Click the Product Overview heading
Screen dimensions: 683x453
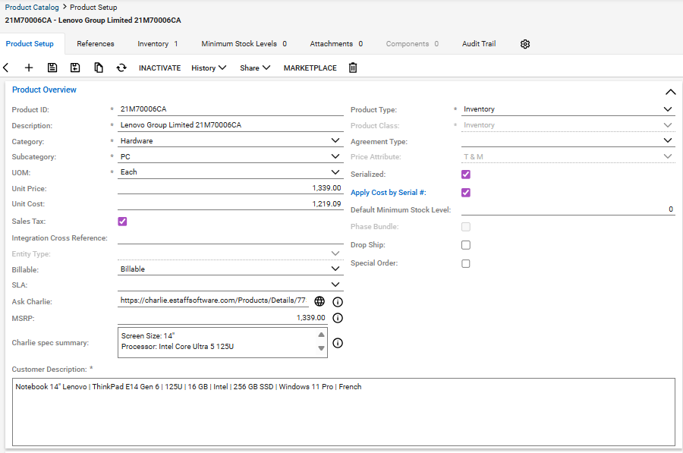(x=44, y=90)
